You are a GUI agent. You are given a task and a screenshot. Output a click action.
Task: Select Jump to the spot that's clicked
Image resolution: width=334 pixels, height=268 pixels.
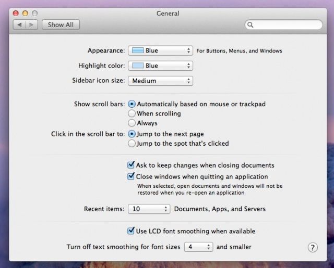[x=132, y=144]
